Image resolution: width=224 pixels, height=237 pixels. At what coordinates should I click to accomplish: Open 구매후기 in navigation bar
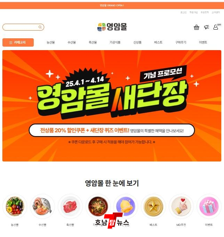point(181,42)
